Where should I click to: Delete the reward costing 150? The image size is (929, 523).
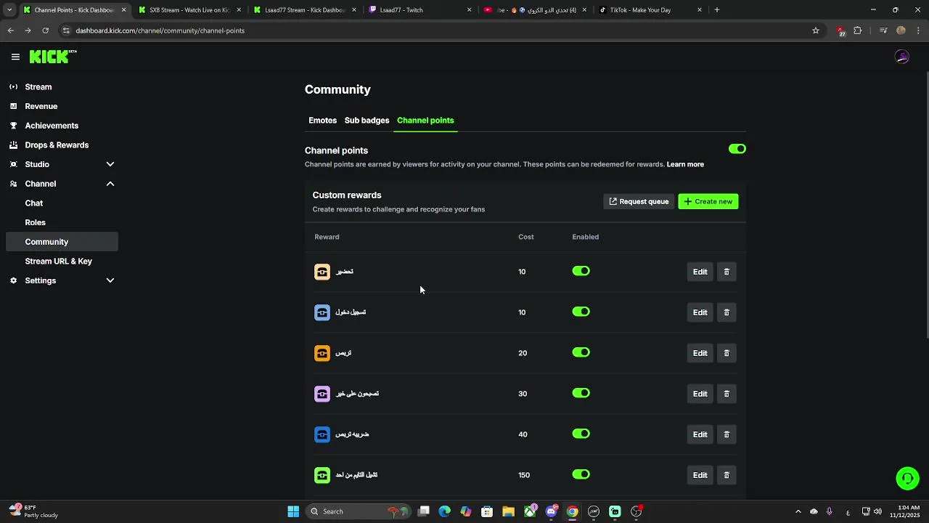pos(727,475)
